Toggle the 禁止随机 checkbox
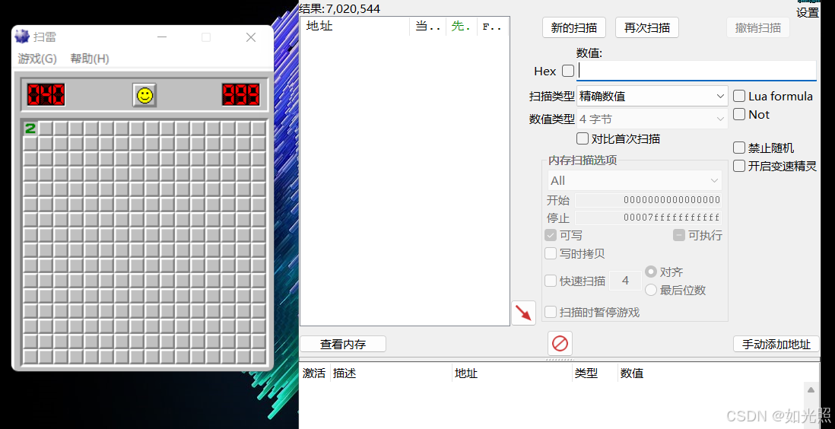835x429 pixels. point(739,148)
